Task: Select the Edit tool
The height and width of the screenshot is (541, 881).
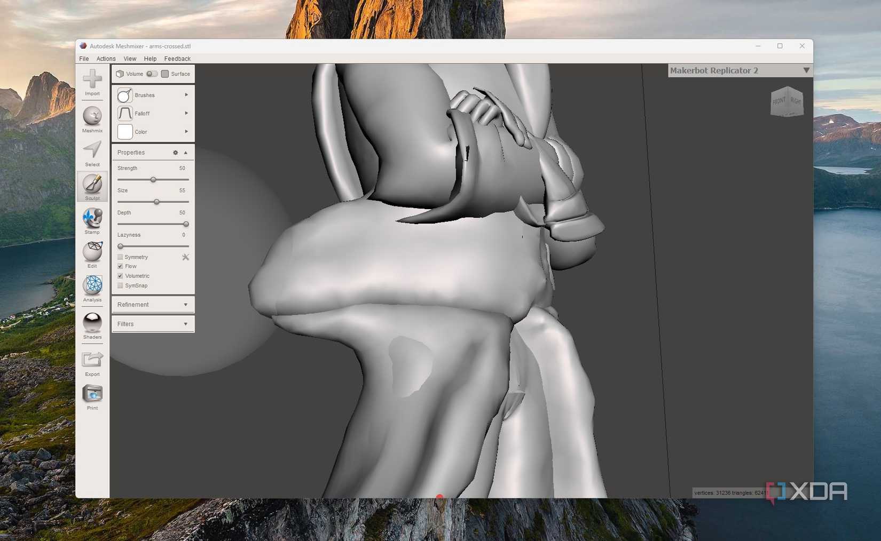Action: (92, 254)
